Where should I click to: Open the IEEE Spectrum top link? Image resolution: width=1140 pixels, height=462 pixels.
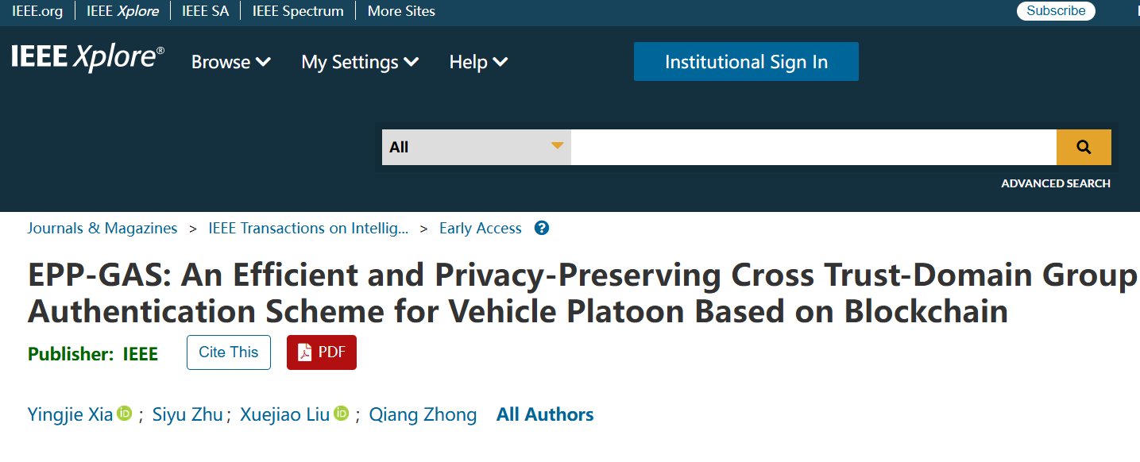tap(298, 11)
